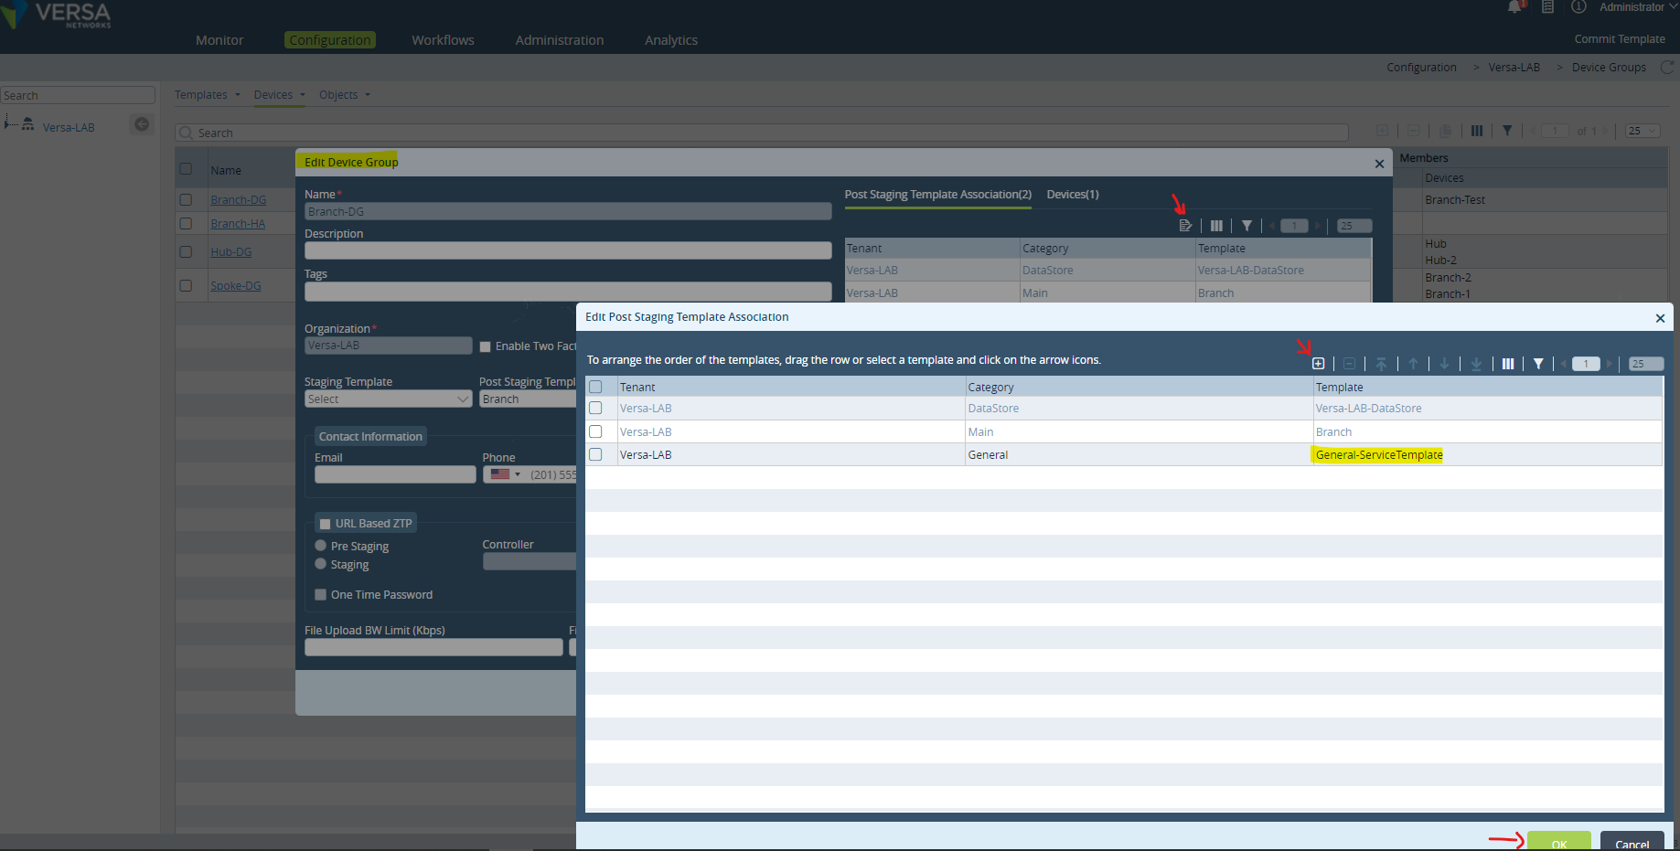
Task: Check the Spoke-DG row checkbox
Action: [x=186, y=285]
